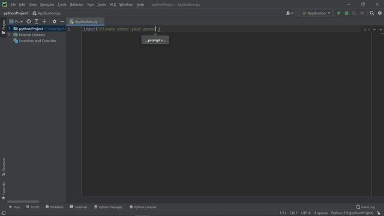Open the View menu
Screen dimensions: 384x216
tap(32, 5)
